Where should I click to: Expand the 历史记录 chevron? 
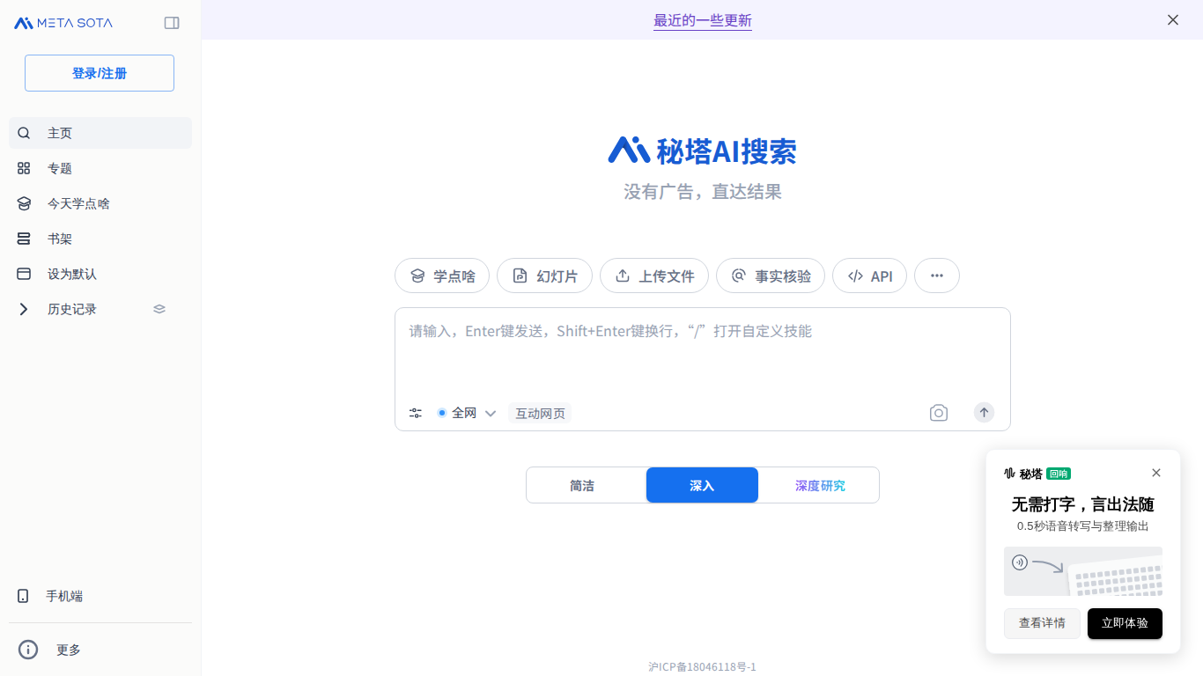click(24, 309)
